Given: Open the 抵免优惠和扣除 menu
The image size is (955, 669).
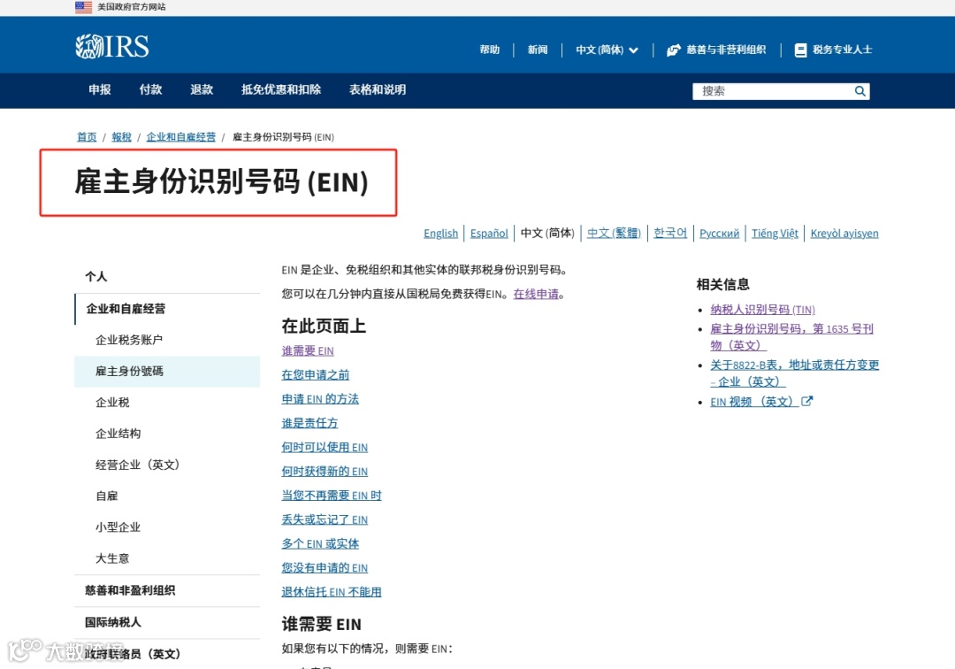Looking at the screenshot, I should (x=281, y=89).
